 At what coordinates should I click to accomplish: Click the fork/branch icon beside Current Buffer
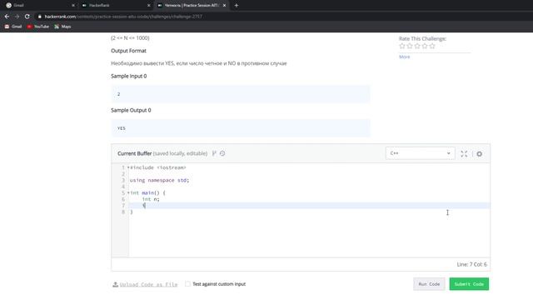coord(214,153)
